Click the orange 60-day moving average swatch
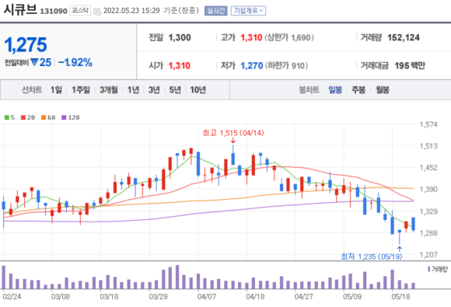This screenshot has height=307, width=451. point(44,117)
